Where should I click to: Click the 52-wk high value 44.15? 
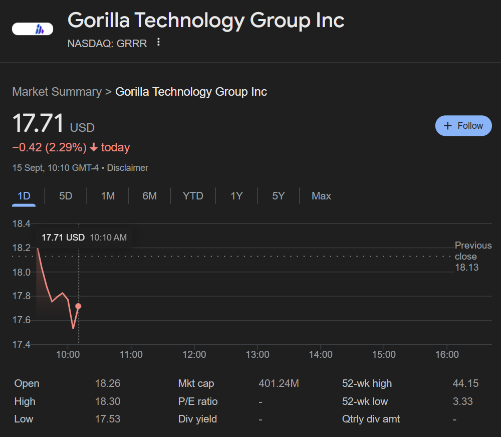465,383
